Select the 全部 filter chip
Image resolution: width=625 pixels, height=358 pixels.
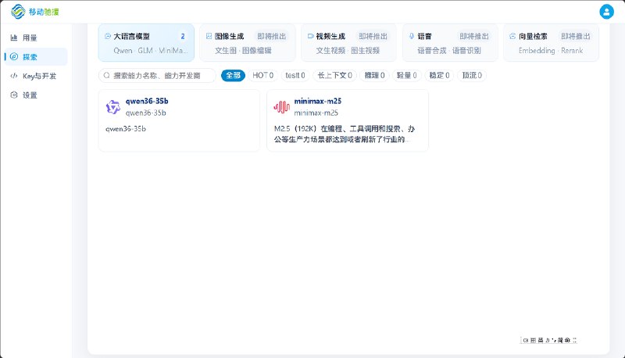click(233, 75)
